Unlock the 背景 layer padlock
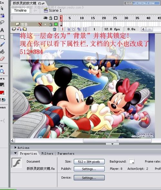161x190 pixels. (51, 24)
